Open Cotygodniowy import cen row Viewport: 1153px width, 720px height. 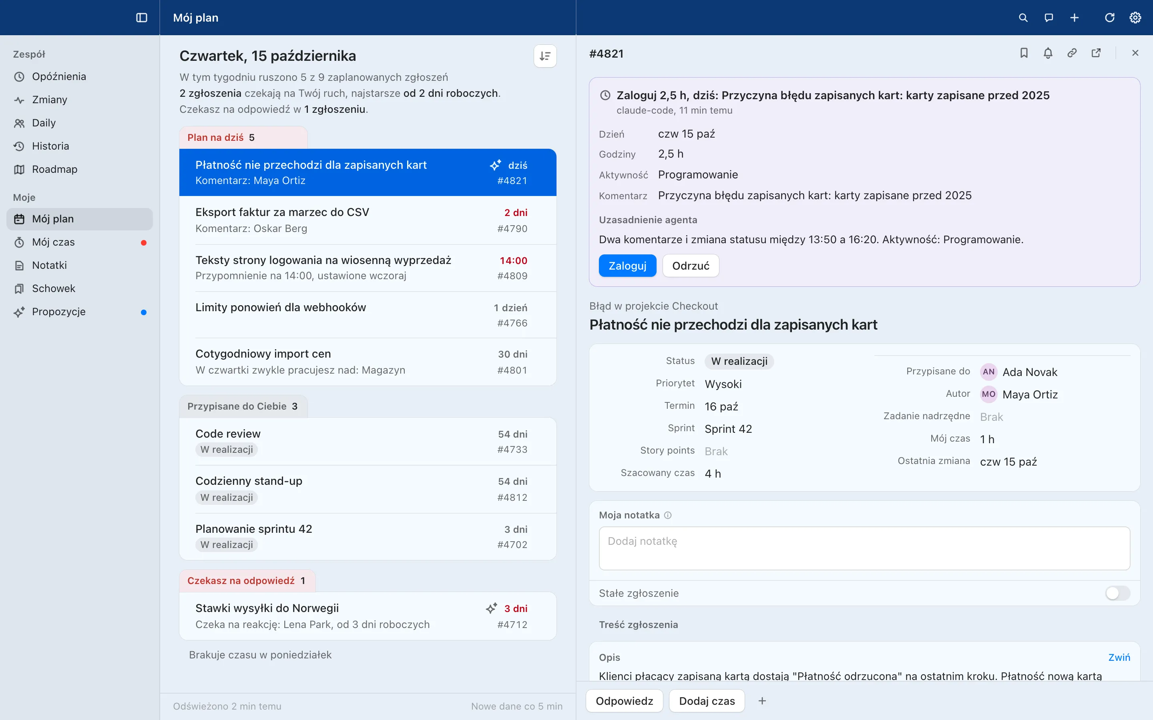pos(368,362)
